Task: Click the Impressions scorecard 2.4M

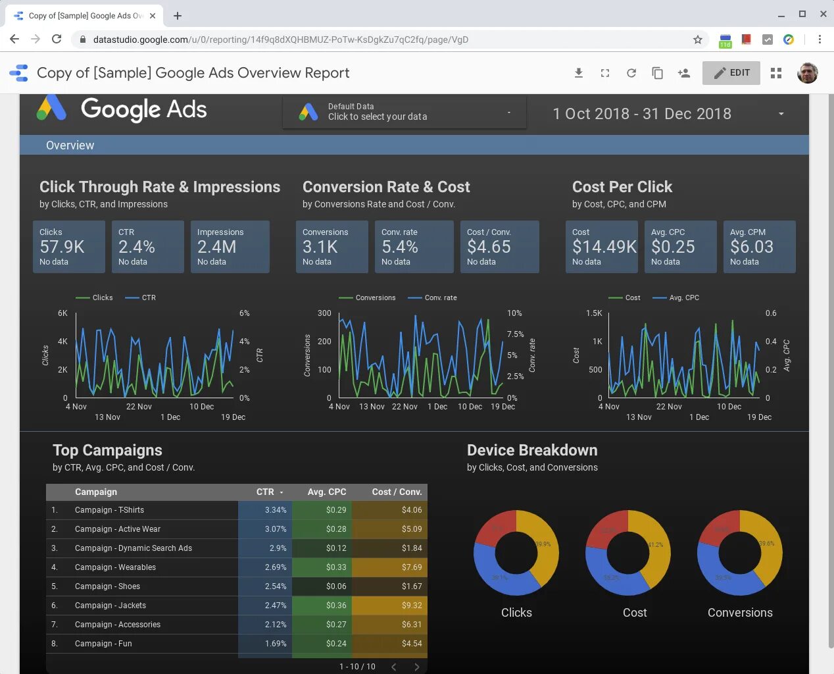Action: click(230, 247)
